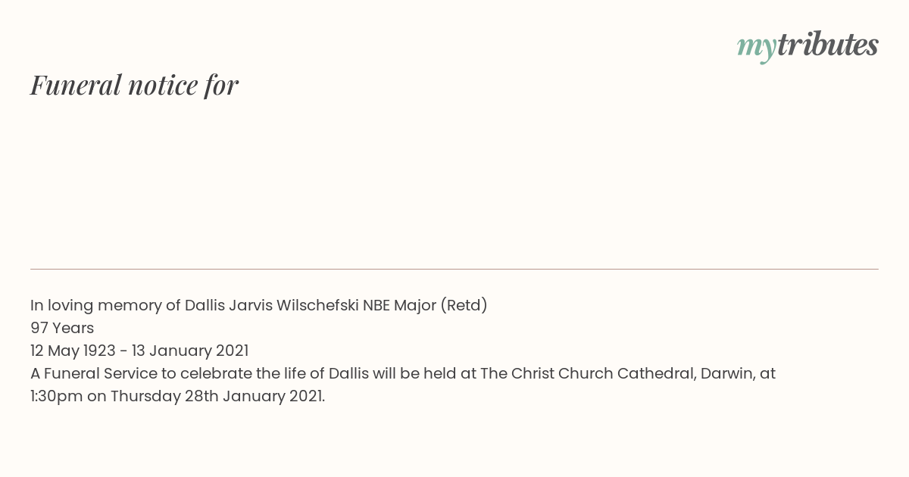Click the dark "tributes" part of the logo
The image size is (909, 477).
coord(827,45)
